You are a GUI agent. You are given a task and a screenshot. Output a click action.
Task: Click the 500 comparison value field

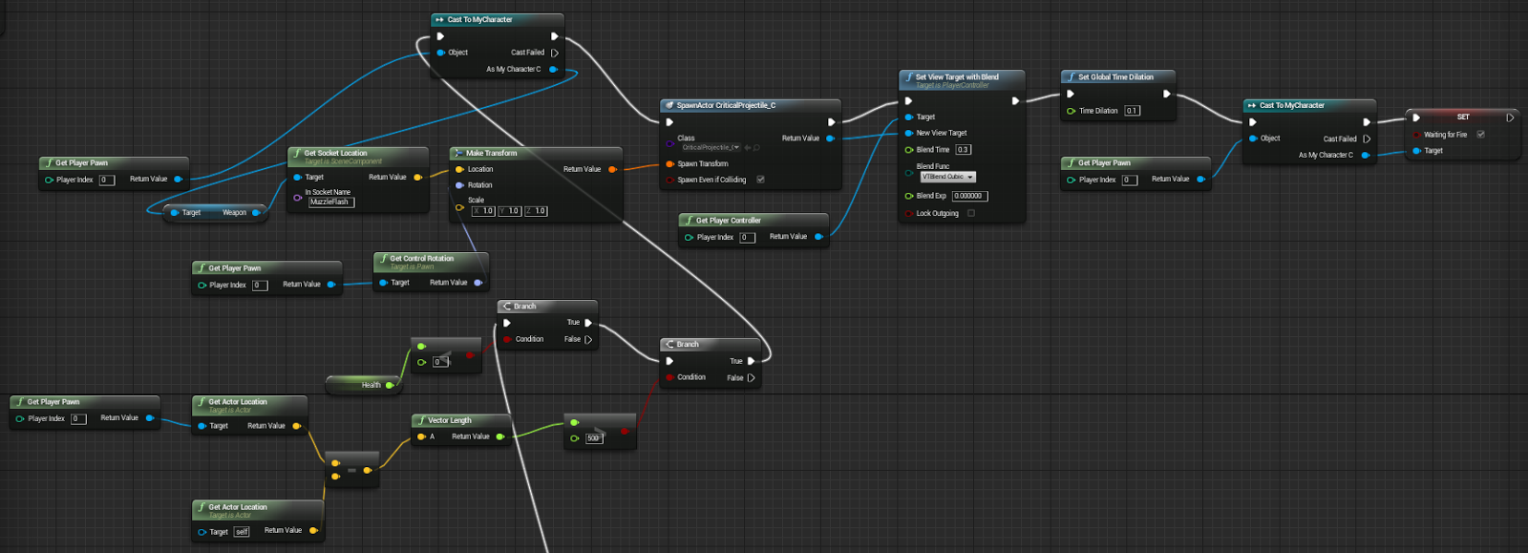[x=594, y=438]
